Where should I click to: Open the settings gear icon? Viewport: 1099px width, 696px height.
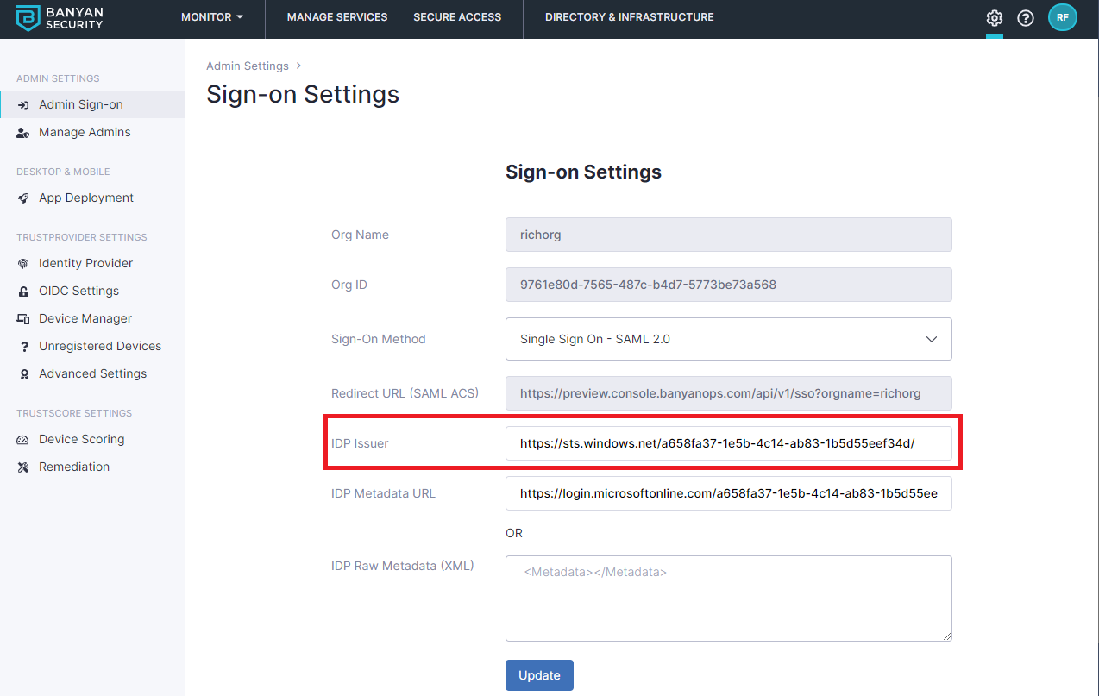(x=995, y=18)
